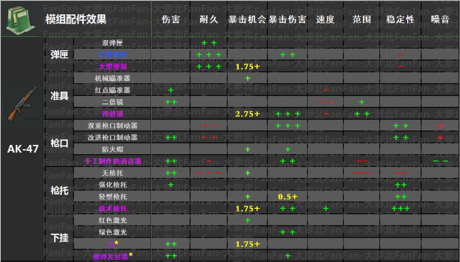This screenshot has width=460, height=262.
Task: Click the 双弹匣 row name
Action: pos(112,43)
